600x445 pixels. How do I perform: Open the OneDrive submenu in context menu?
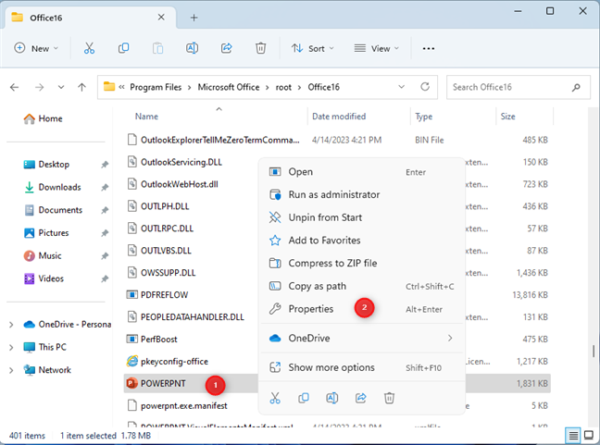362,338
